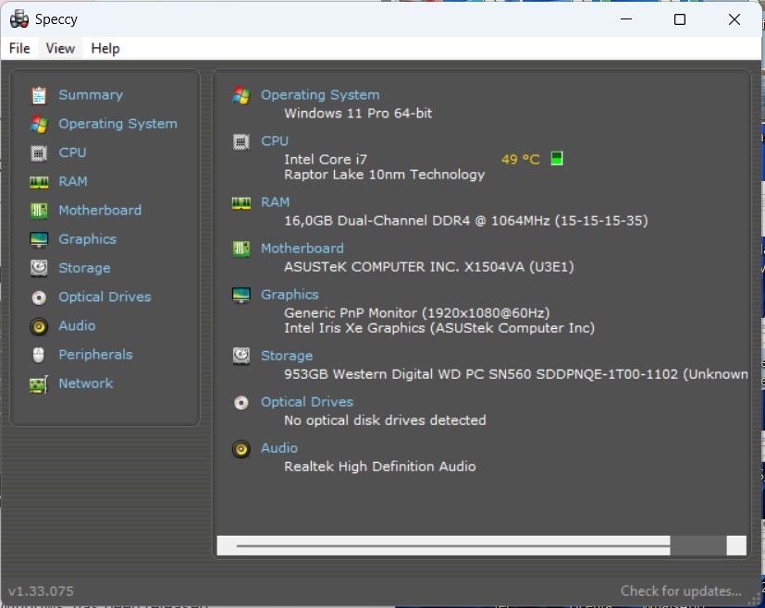Click the Audio icon in summary panel
765x608 pixels.
pyautogui.click(x=241, y=449)
